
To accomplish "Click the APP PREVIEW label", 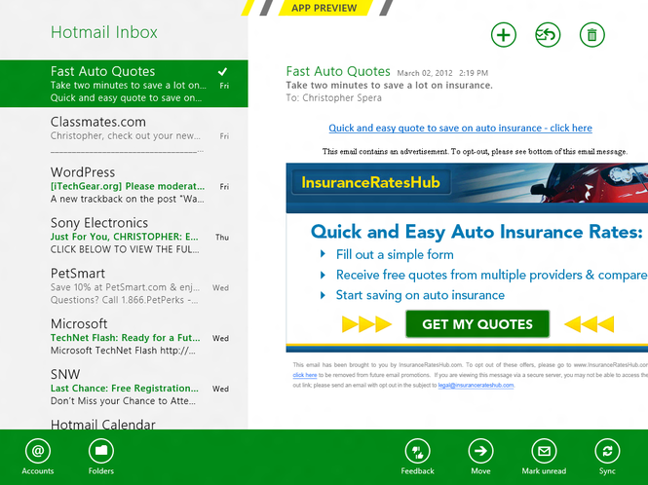I will [x=324, y=8].
